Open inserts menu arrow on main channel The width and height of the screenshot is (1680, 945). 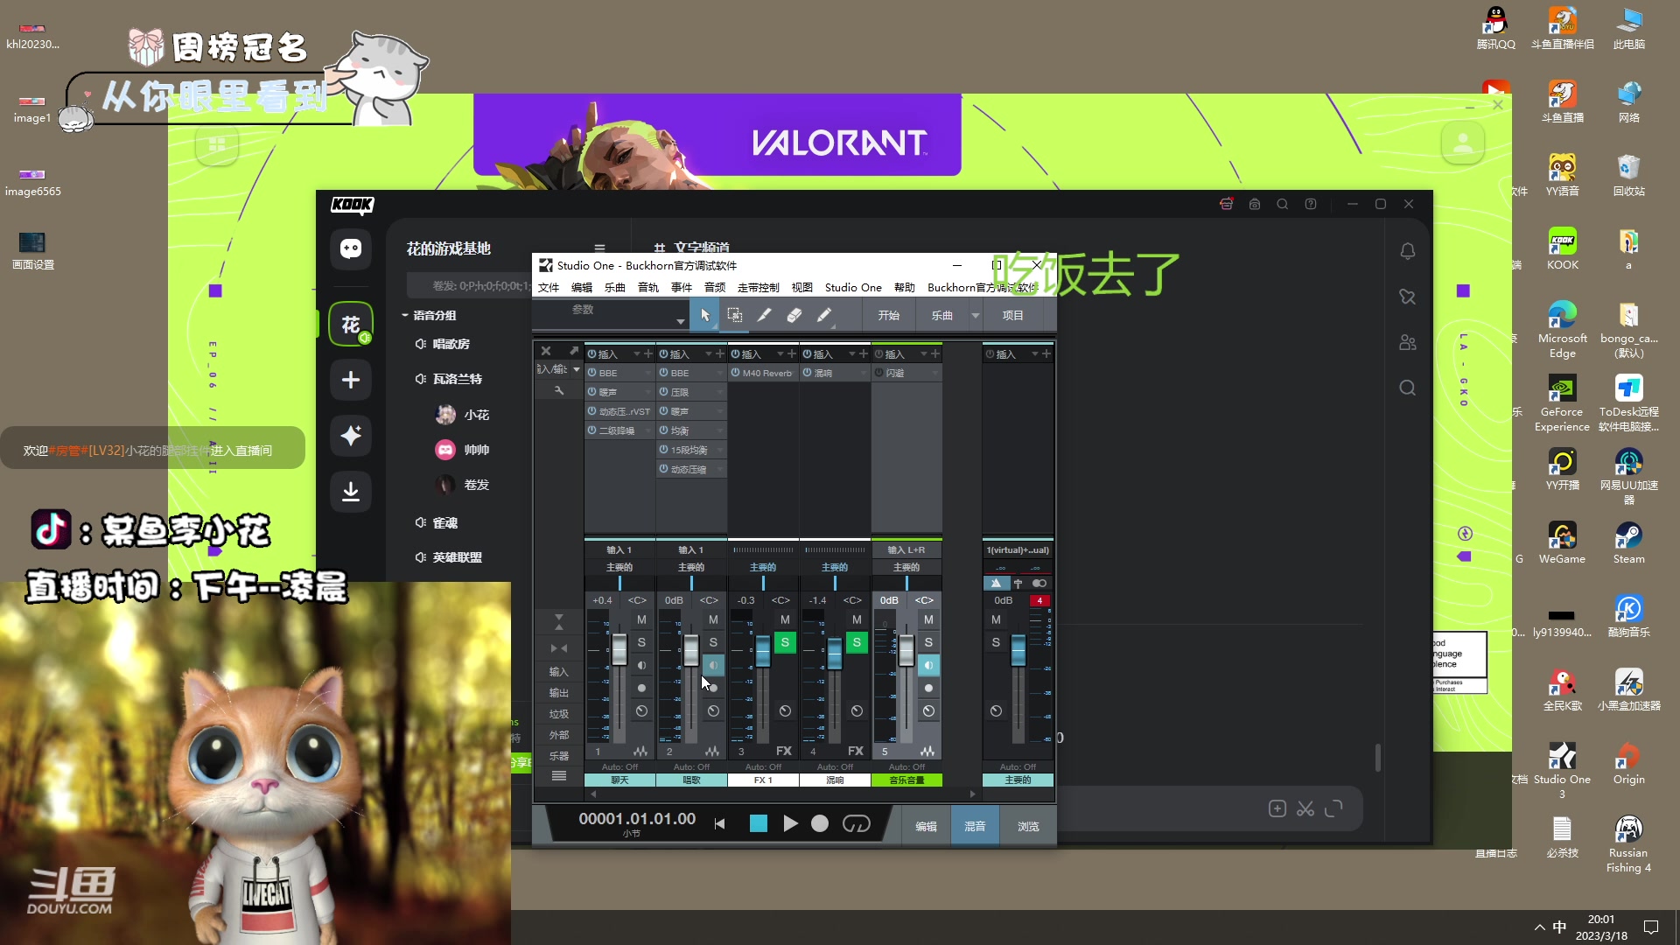click(1034, 354)
